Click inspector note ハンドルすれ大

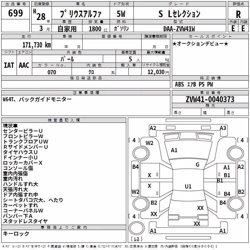coord(20,184)
